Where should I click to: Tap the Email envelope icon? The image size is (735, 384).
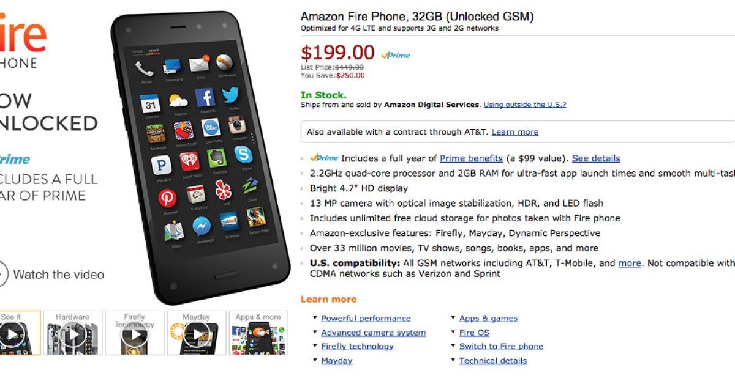(198, 65)
